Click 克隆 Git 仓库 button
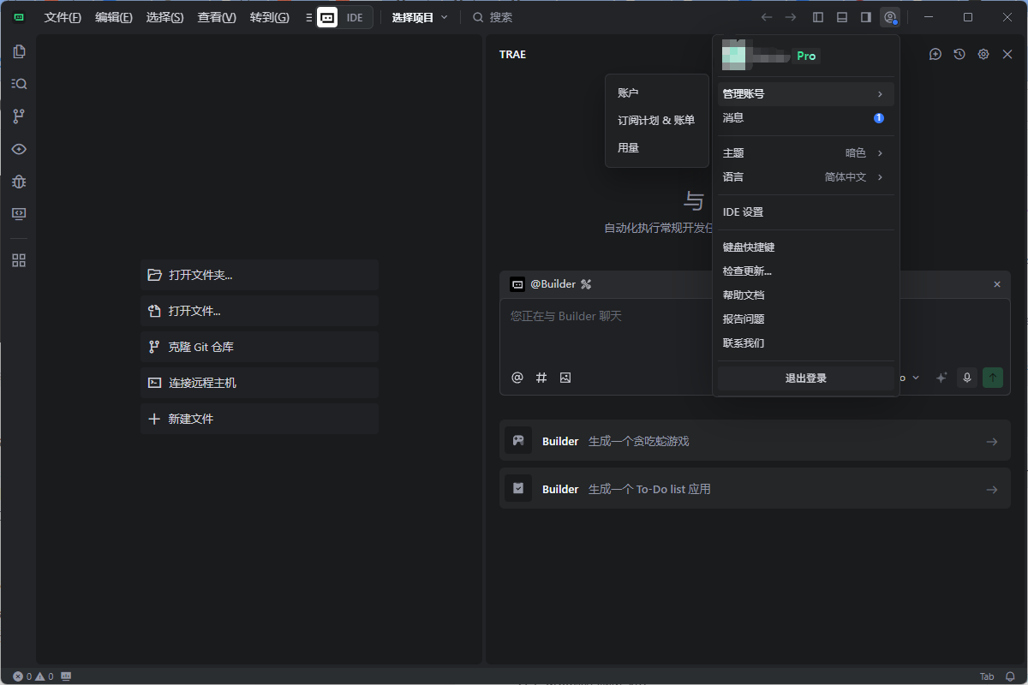1028x685 pixels. coord(260,347)
